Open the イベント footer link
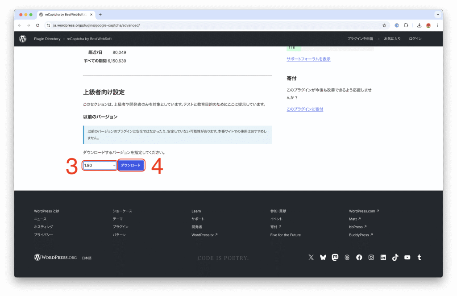The width and height of the screenshot is (457, 296). coord(276,219)
